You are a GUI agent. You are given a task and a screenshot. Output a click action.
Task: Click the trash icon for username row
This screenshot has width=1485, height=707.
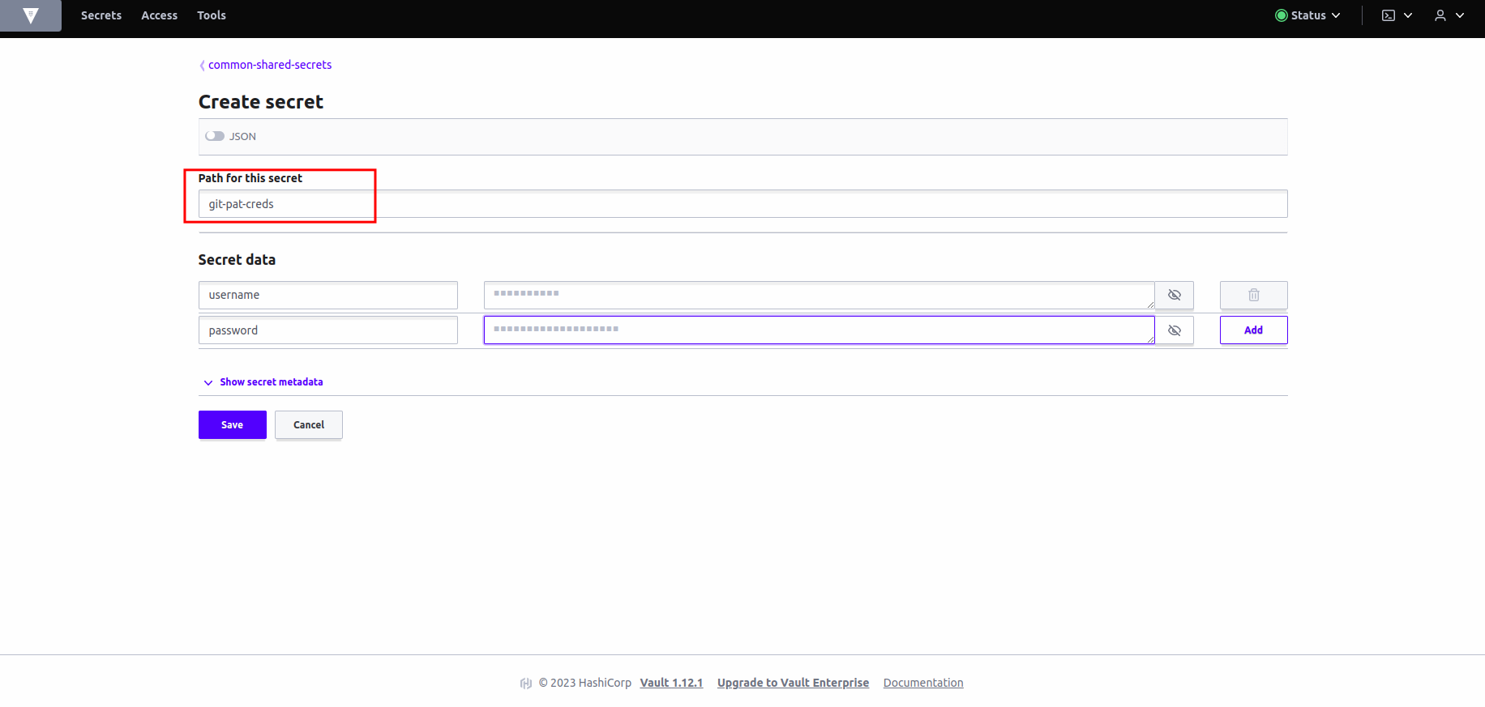tap(1253, 295)
